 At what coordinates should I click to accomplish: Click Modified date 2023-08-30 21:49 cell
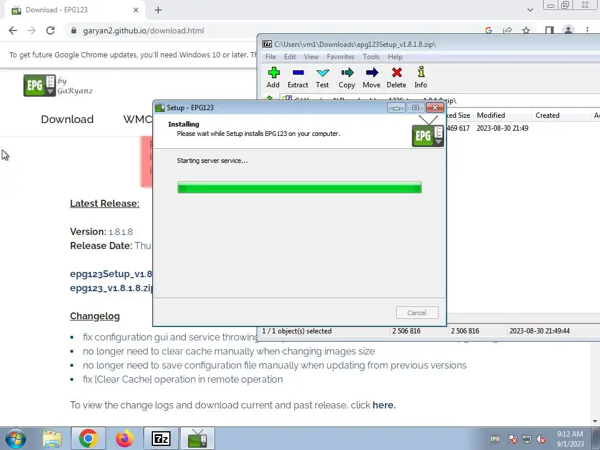(502, 128)
